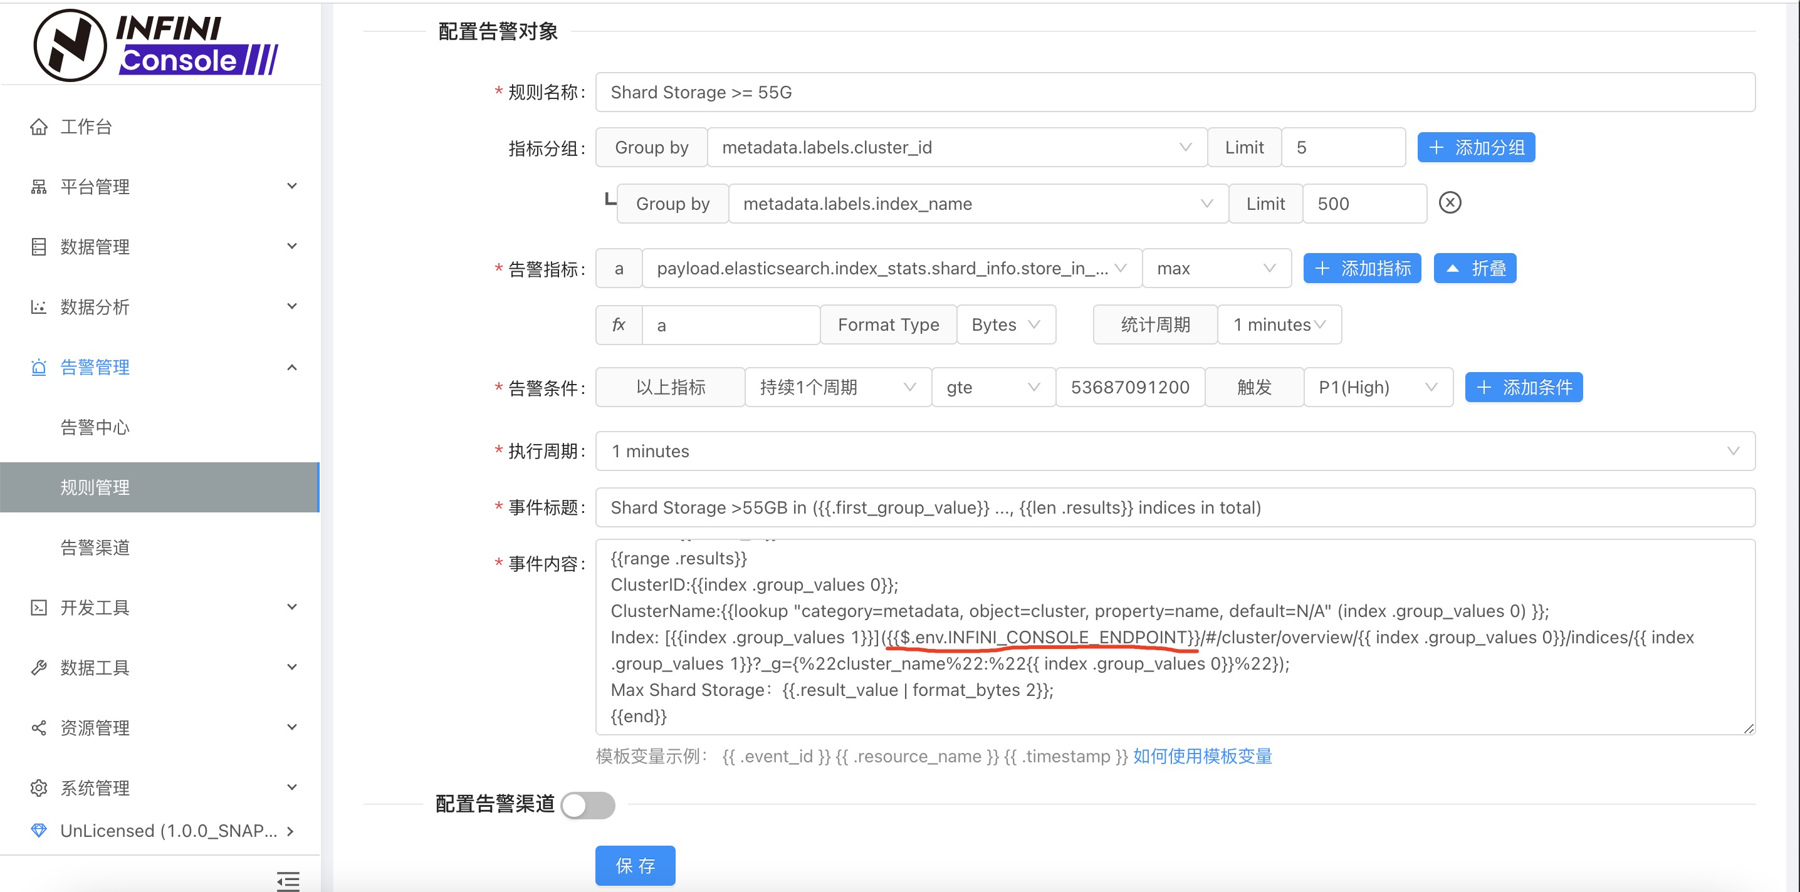Open 告警渠道 in the sidebar
The image size is (1800, 892).
click(x=95, y=547)
